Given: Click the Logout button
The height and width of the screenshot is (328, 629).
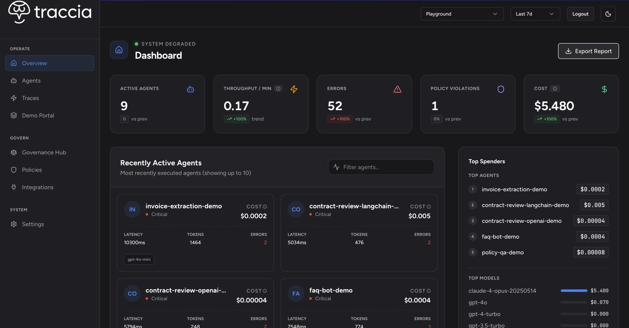Looking at the screenshot, I should click(x=580, y=14).
